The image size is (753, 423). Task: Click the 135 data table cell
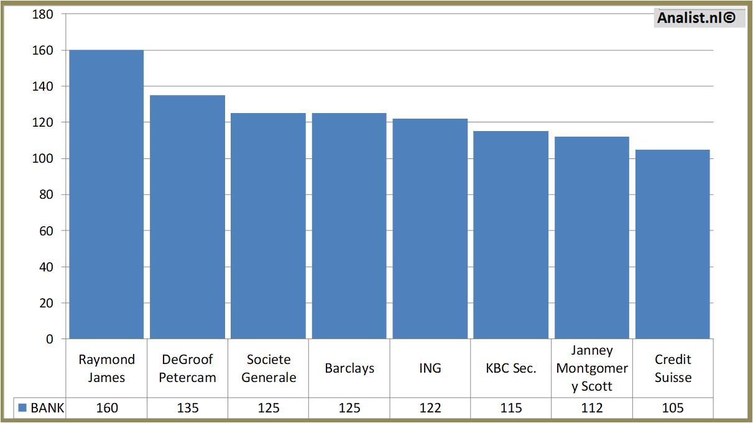(x=187, y=408)
